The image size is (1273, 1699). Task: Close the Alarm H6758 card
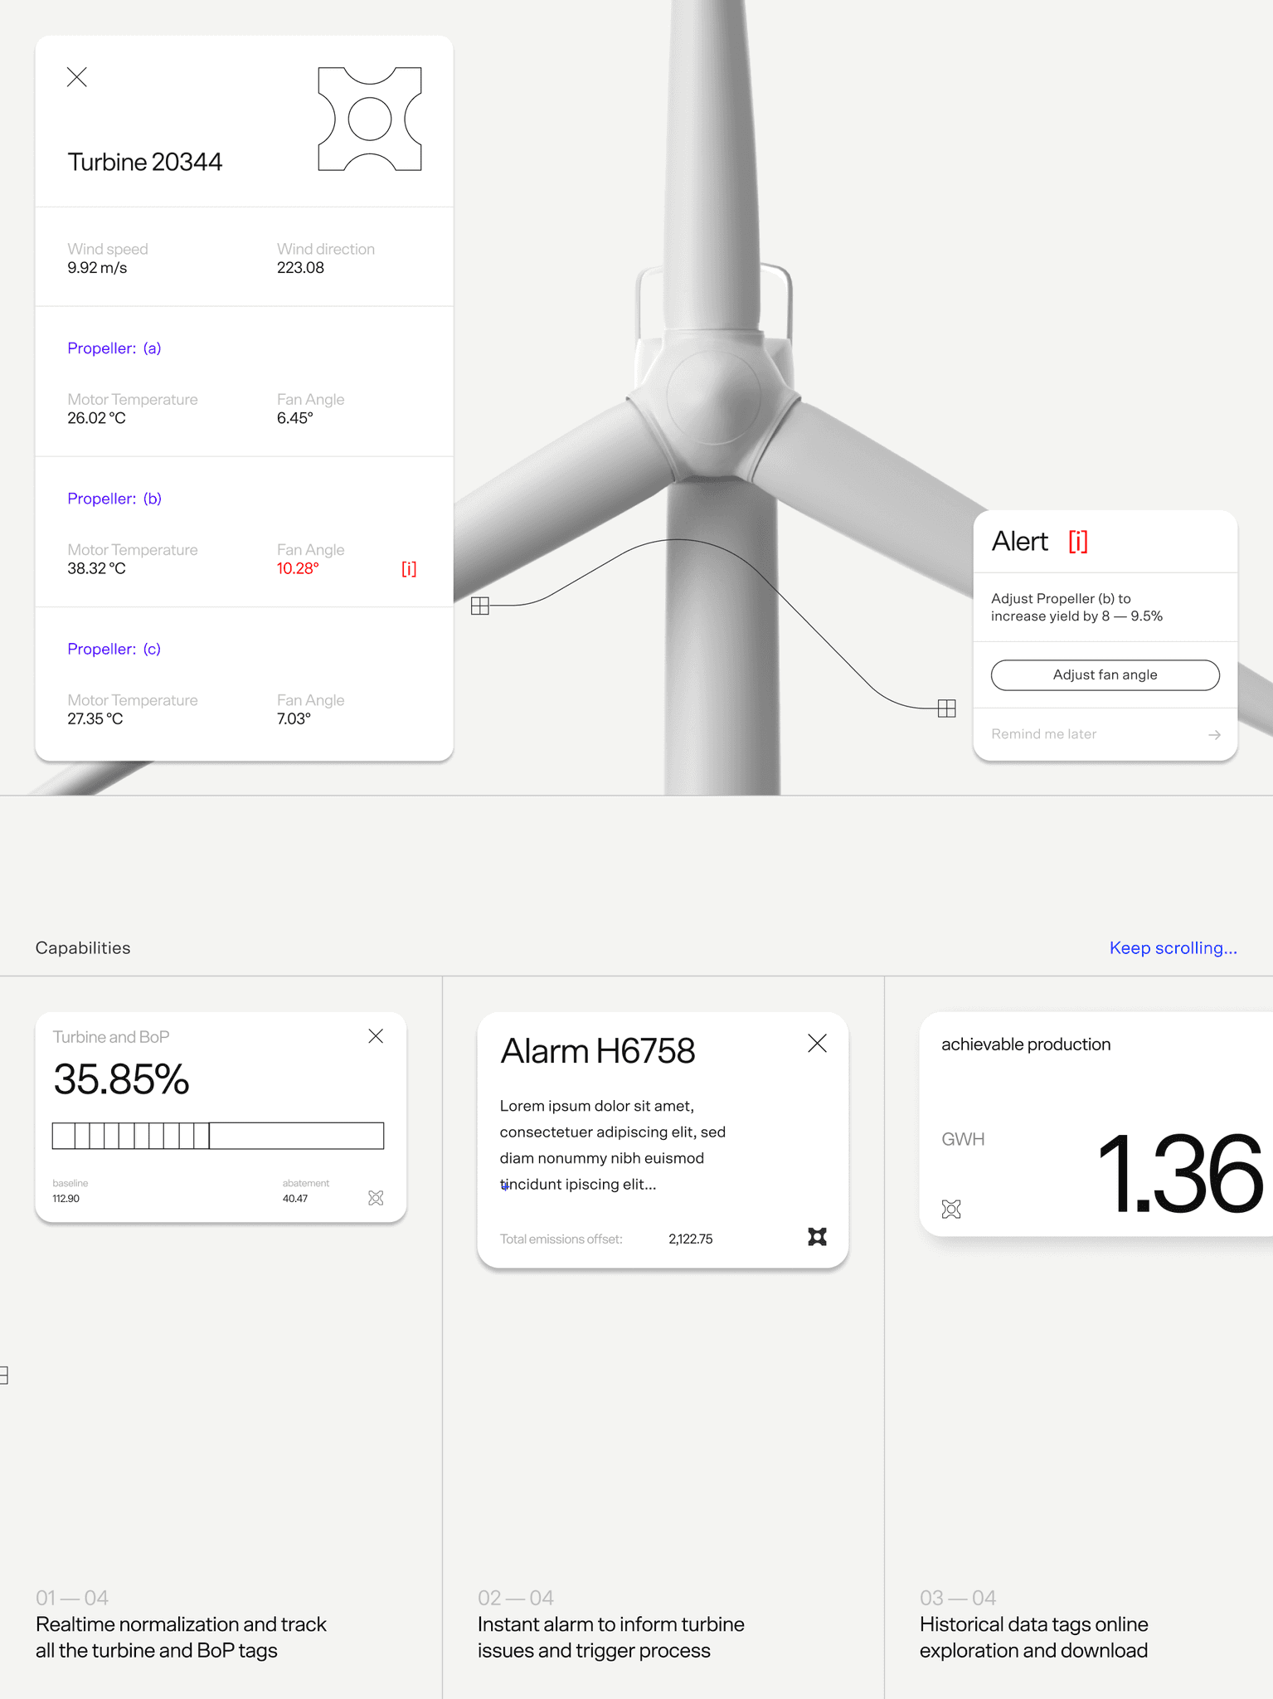tap(817, 1044)
